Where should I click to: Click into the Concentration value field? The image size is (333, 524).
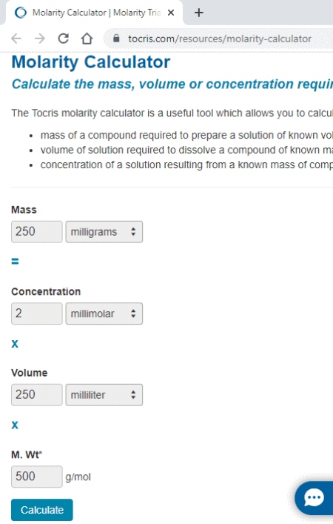tap(37, 314)
